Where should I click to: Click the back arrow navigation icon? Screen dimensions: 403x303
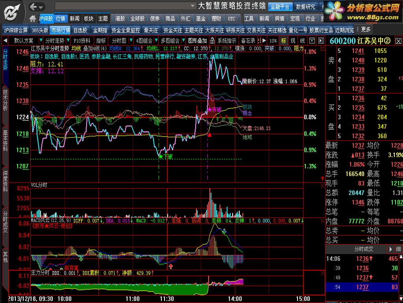tap(33, 7)
